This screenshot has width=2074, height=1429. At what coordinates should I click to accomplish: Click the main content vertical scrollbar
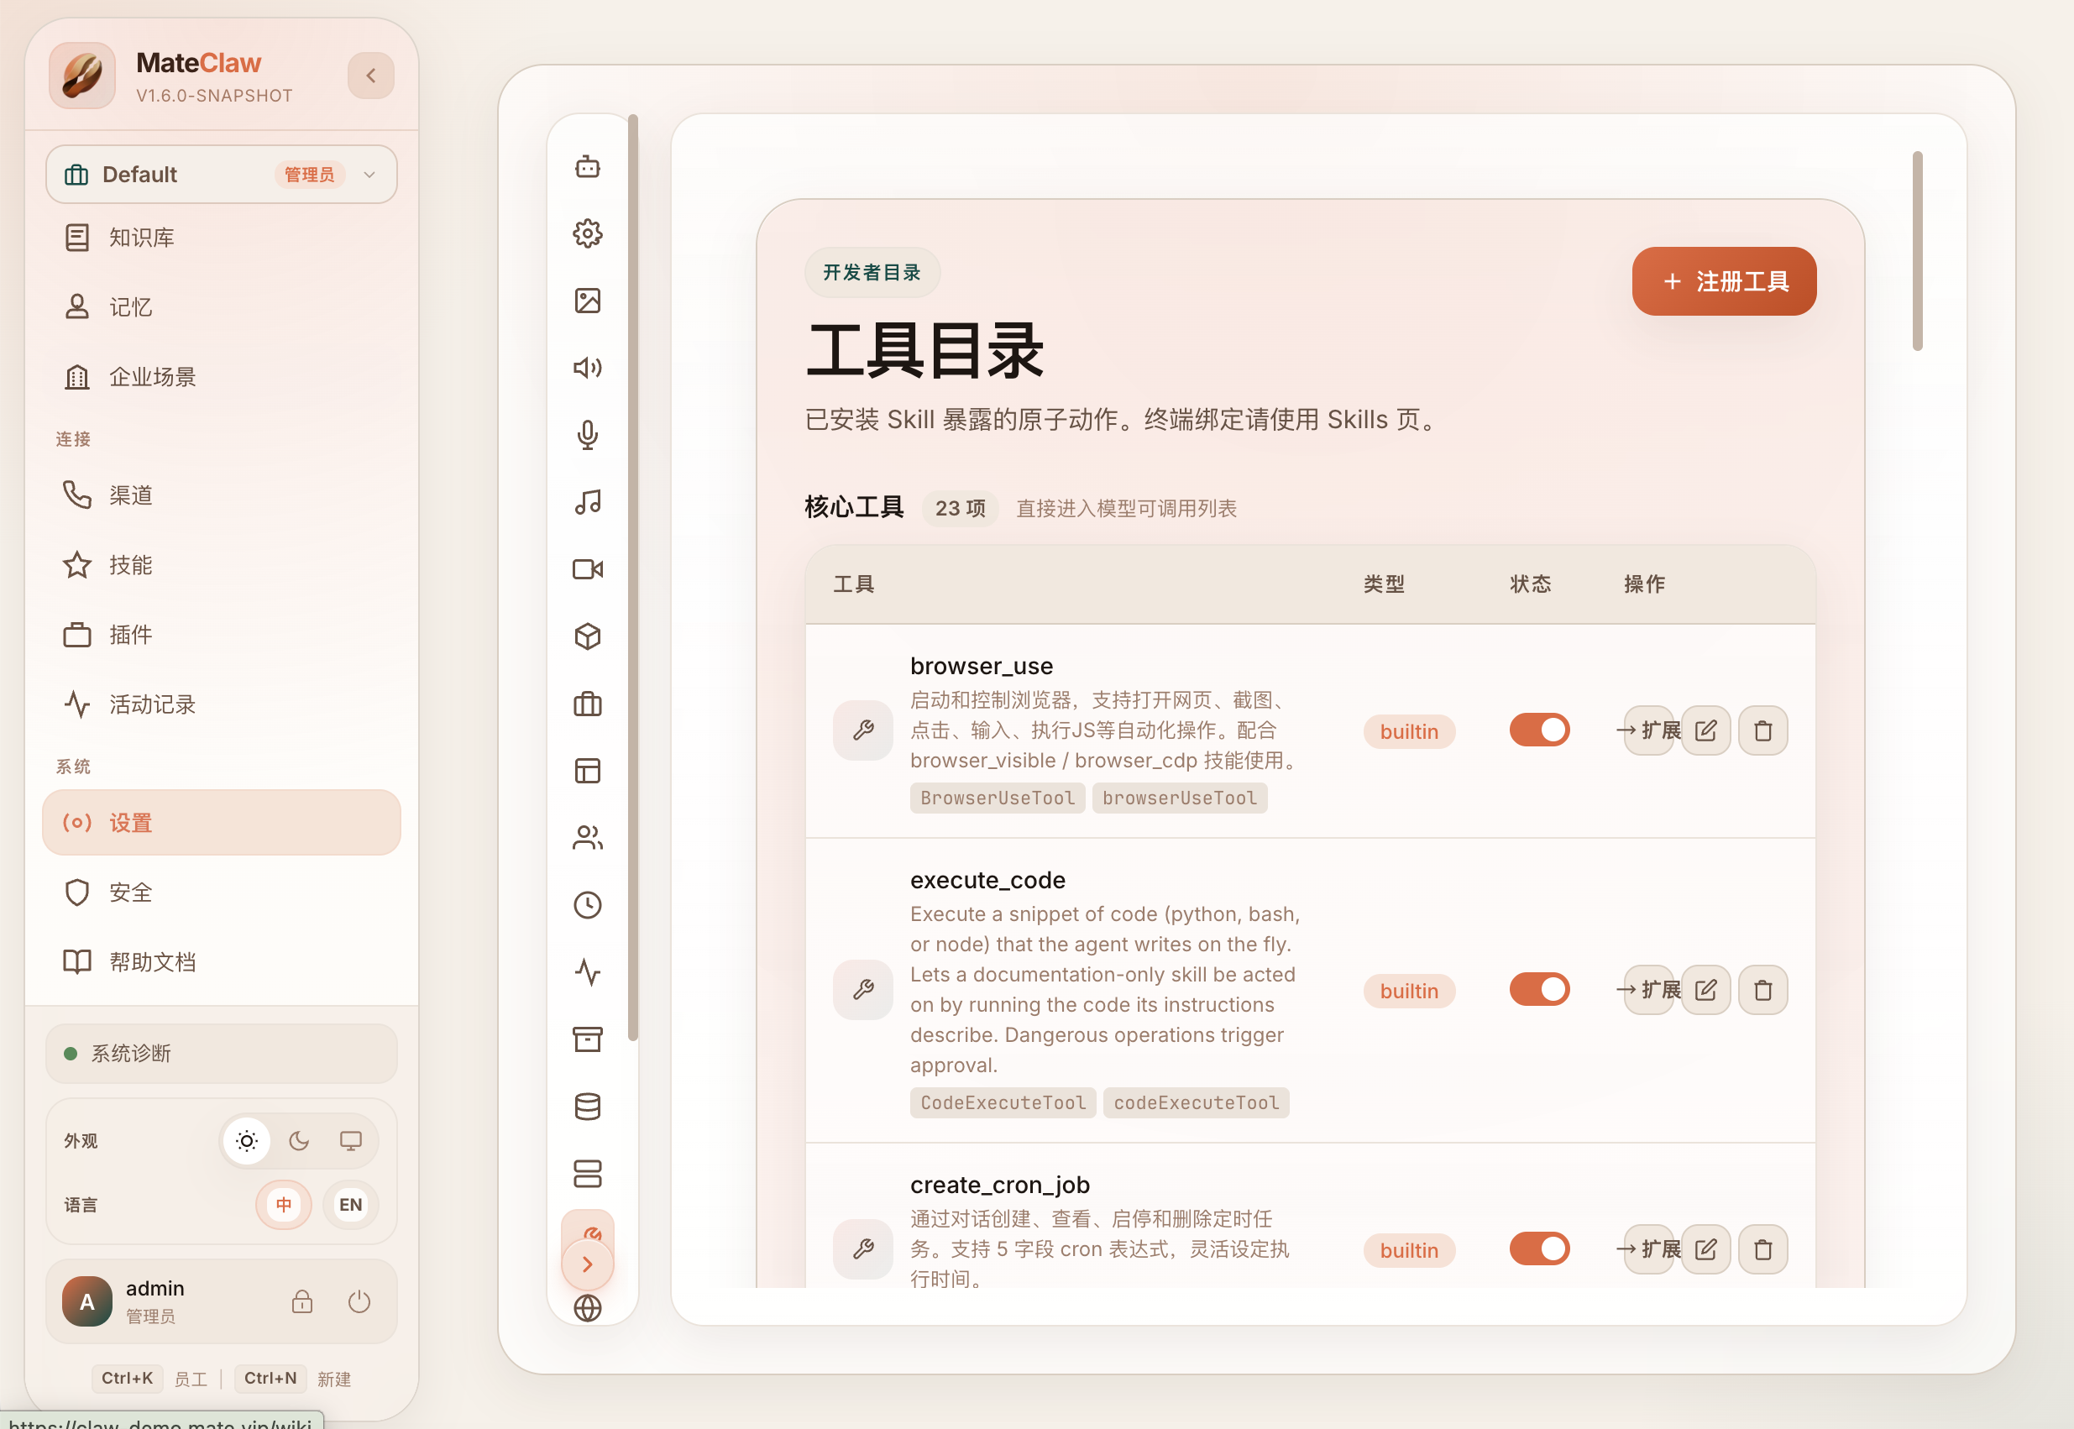point(1917,251)
